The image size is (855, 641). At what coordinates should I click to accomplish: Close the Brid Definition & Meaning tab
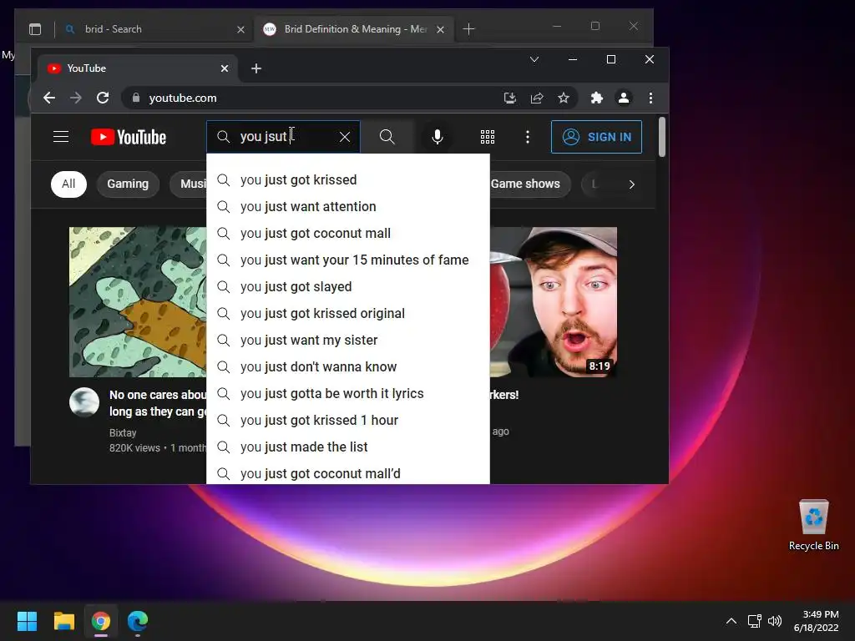(440, 29)
